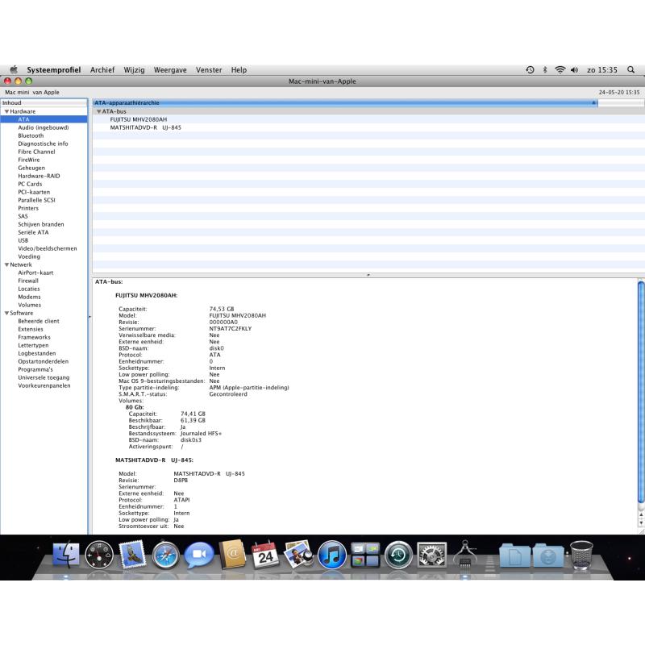Screen dimensions: 645x645
Task: Select FUJITSU MHV2080AH in device list
Action: [138, 119]
